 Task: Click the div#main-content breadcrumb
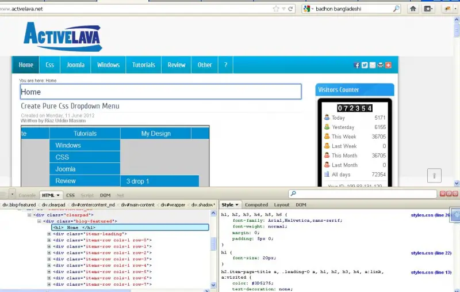(137, 205)
